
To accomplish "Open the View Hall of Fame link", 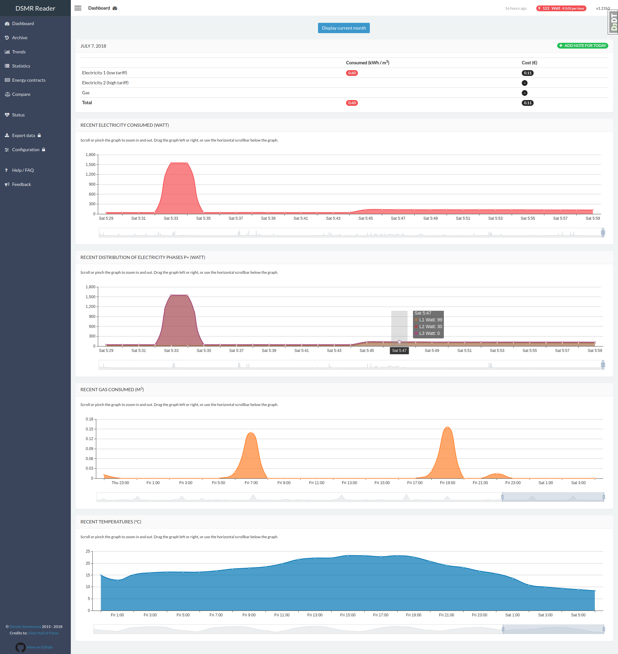I will 43,632.
